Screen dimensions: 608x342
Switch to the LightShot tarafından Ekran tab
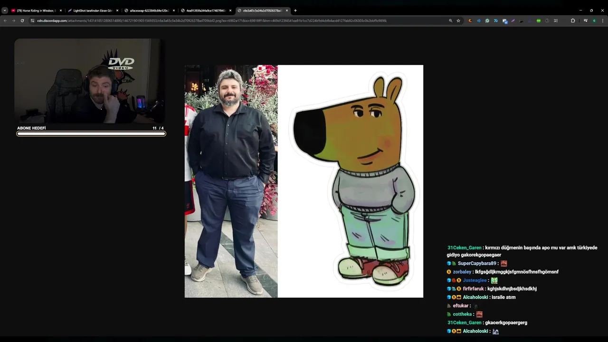tap(93, 10)
